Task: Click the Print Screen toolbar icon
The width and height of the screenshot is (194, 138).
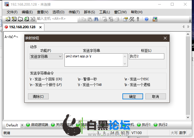Action: click(x=105, y=19)
